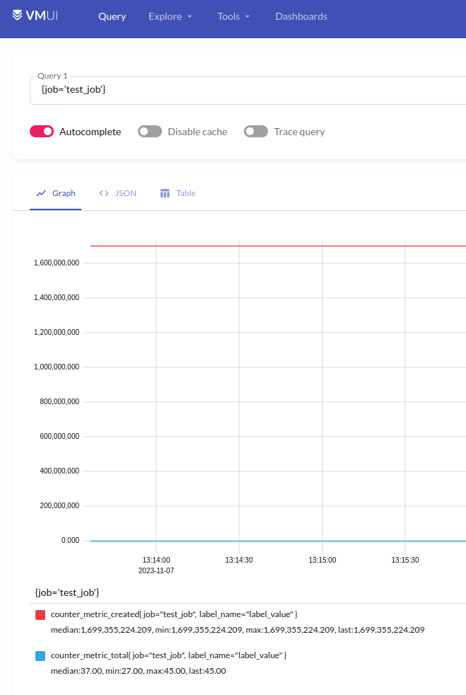The height and width of the screenshot is (695, 466).
Task: Click the 13:15:00 time axis label
Action: tap(322, 559)
